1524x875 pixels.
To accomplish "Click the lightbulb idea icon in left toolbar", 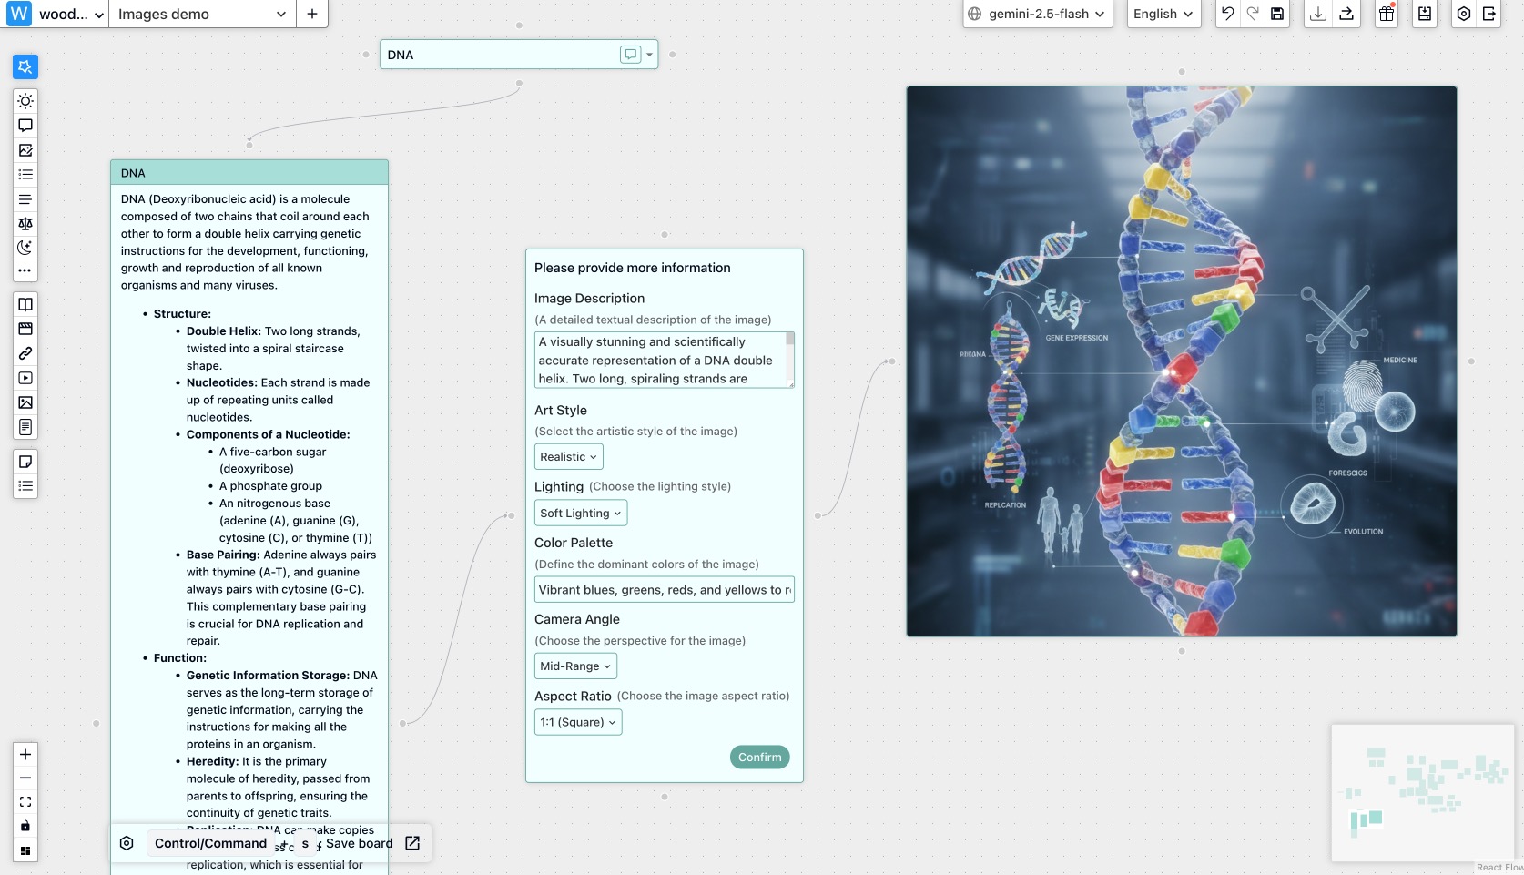I will [x=25, y=101].
